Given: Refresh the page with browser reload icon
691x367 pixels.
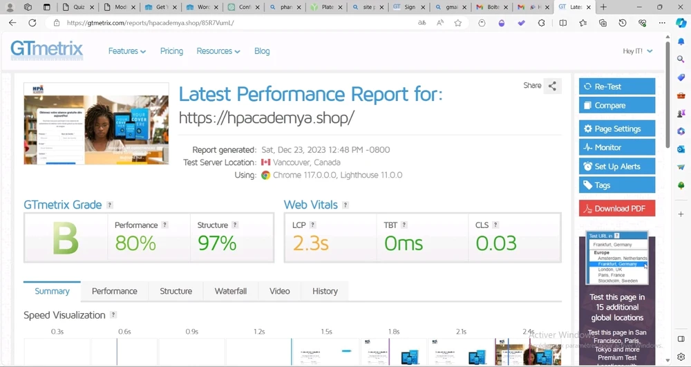Looking at the screenshot, I should [x=32, y=23].
